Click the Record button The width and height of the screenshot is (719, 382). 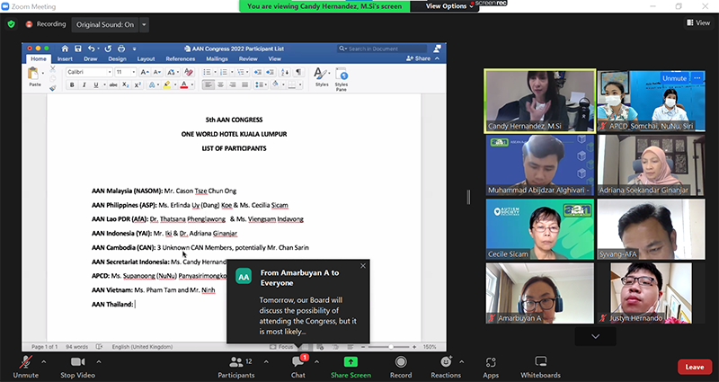tap(401, 368)
